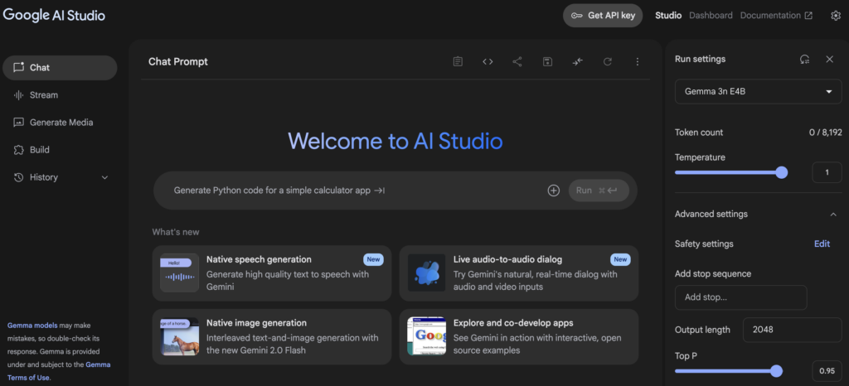The height and width of the screenshot is (386, 849).
Task: Click the plus icon to add media
Action: [553, 191]
